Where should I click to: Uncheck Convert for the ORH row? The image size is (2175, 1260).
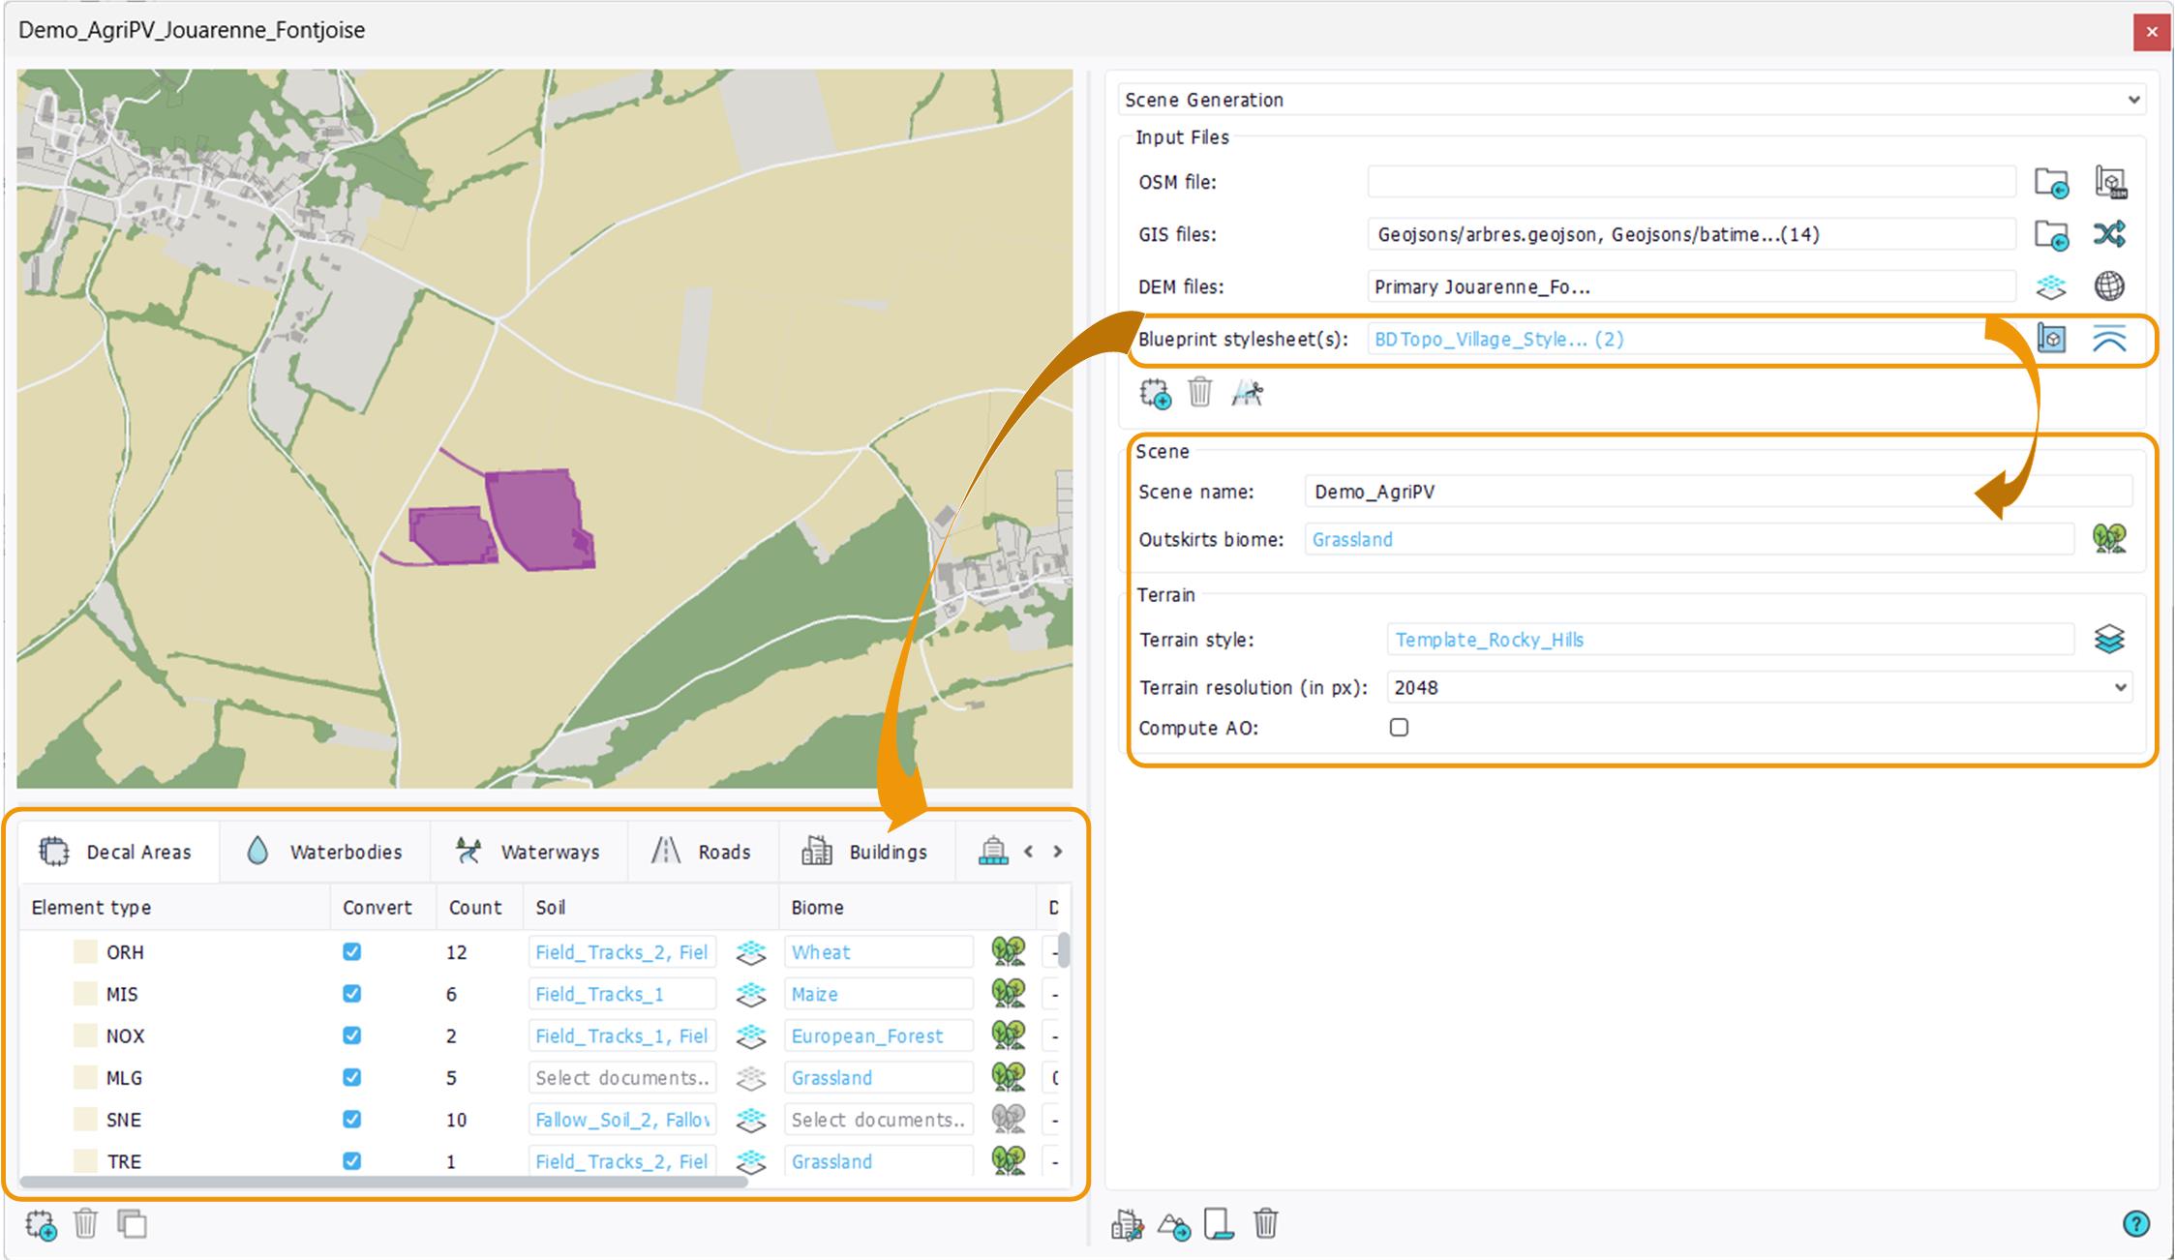[x=351, y=952]
